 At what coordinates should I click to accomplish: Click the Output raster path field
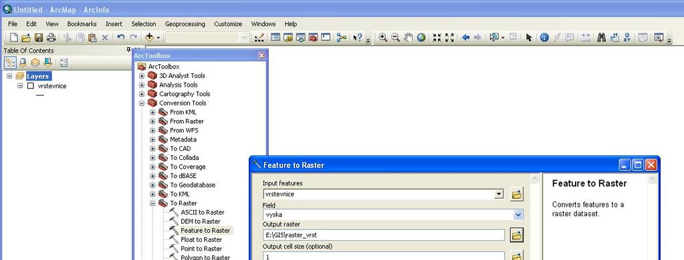(x=383, y=235)
